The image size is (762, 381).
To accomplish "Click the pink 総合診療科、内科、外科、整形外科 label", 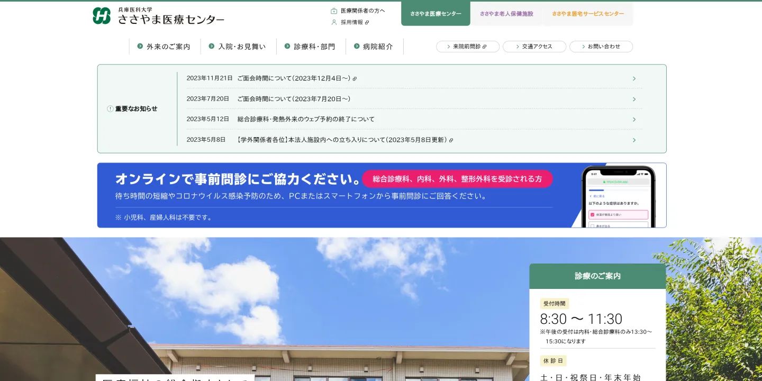I will 457,179.
